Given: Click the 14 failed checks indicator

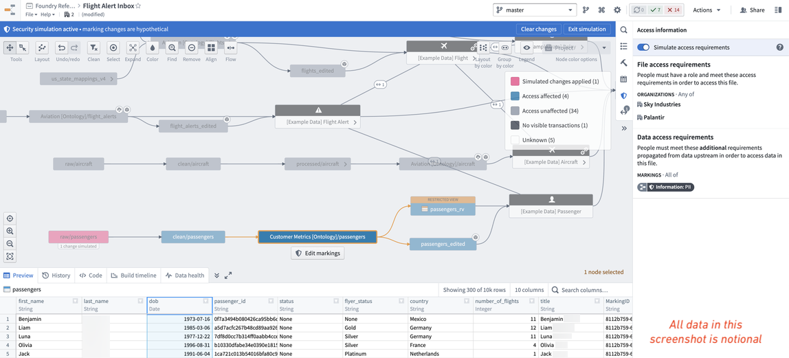Looking at the screenshot, I should point(674,10).
